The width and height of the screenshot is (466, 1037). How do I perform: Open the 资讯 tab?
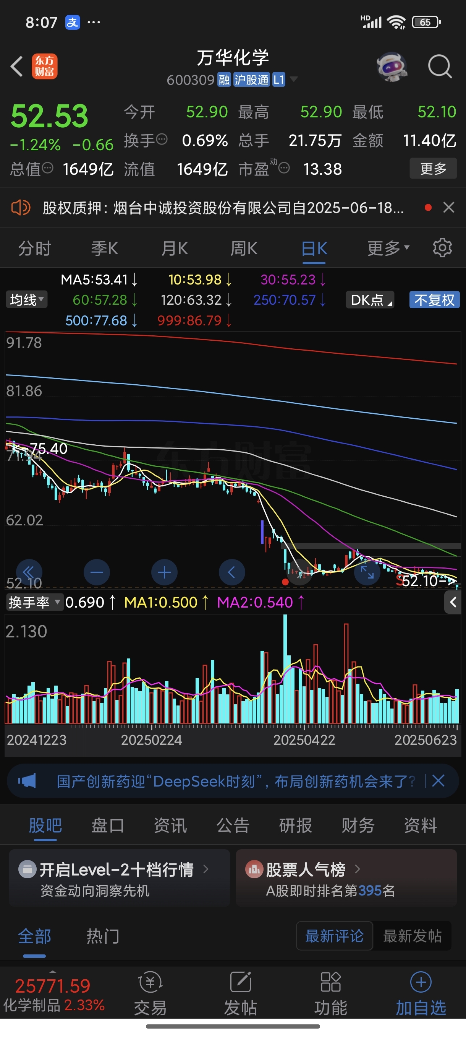(x=170, y=825)
